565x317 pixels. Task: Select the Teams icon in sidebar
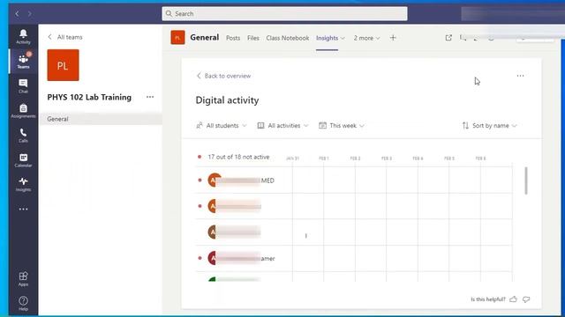[23, 61]
